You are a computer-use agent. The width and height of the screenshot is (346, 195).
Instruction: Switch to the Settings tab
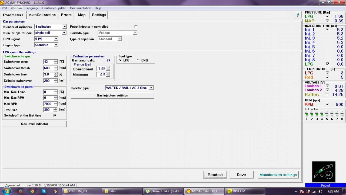(x=99, y=15)
